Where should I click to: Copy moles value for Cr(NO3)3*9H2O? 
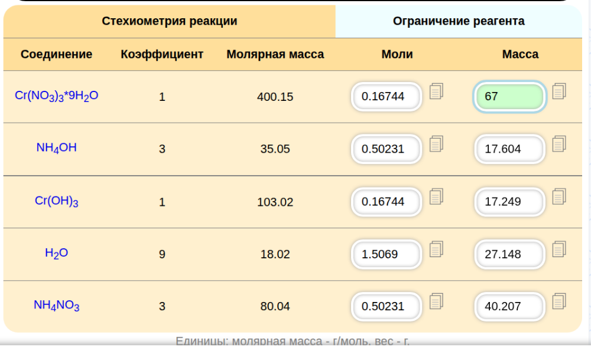point(436,91)
